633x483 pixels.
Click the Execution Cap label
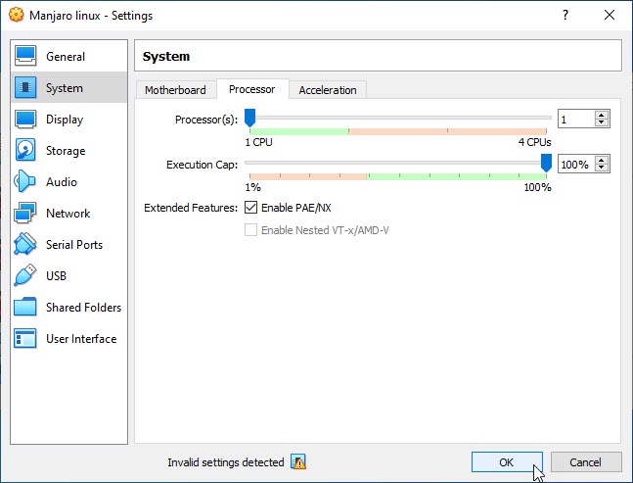pos(203,165)
